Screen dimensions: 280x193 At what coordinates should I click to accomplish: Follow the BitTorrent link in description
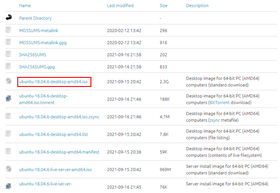tap(219, 103)
